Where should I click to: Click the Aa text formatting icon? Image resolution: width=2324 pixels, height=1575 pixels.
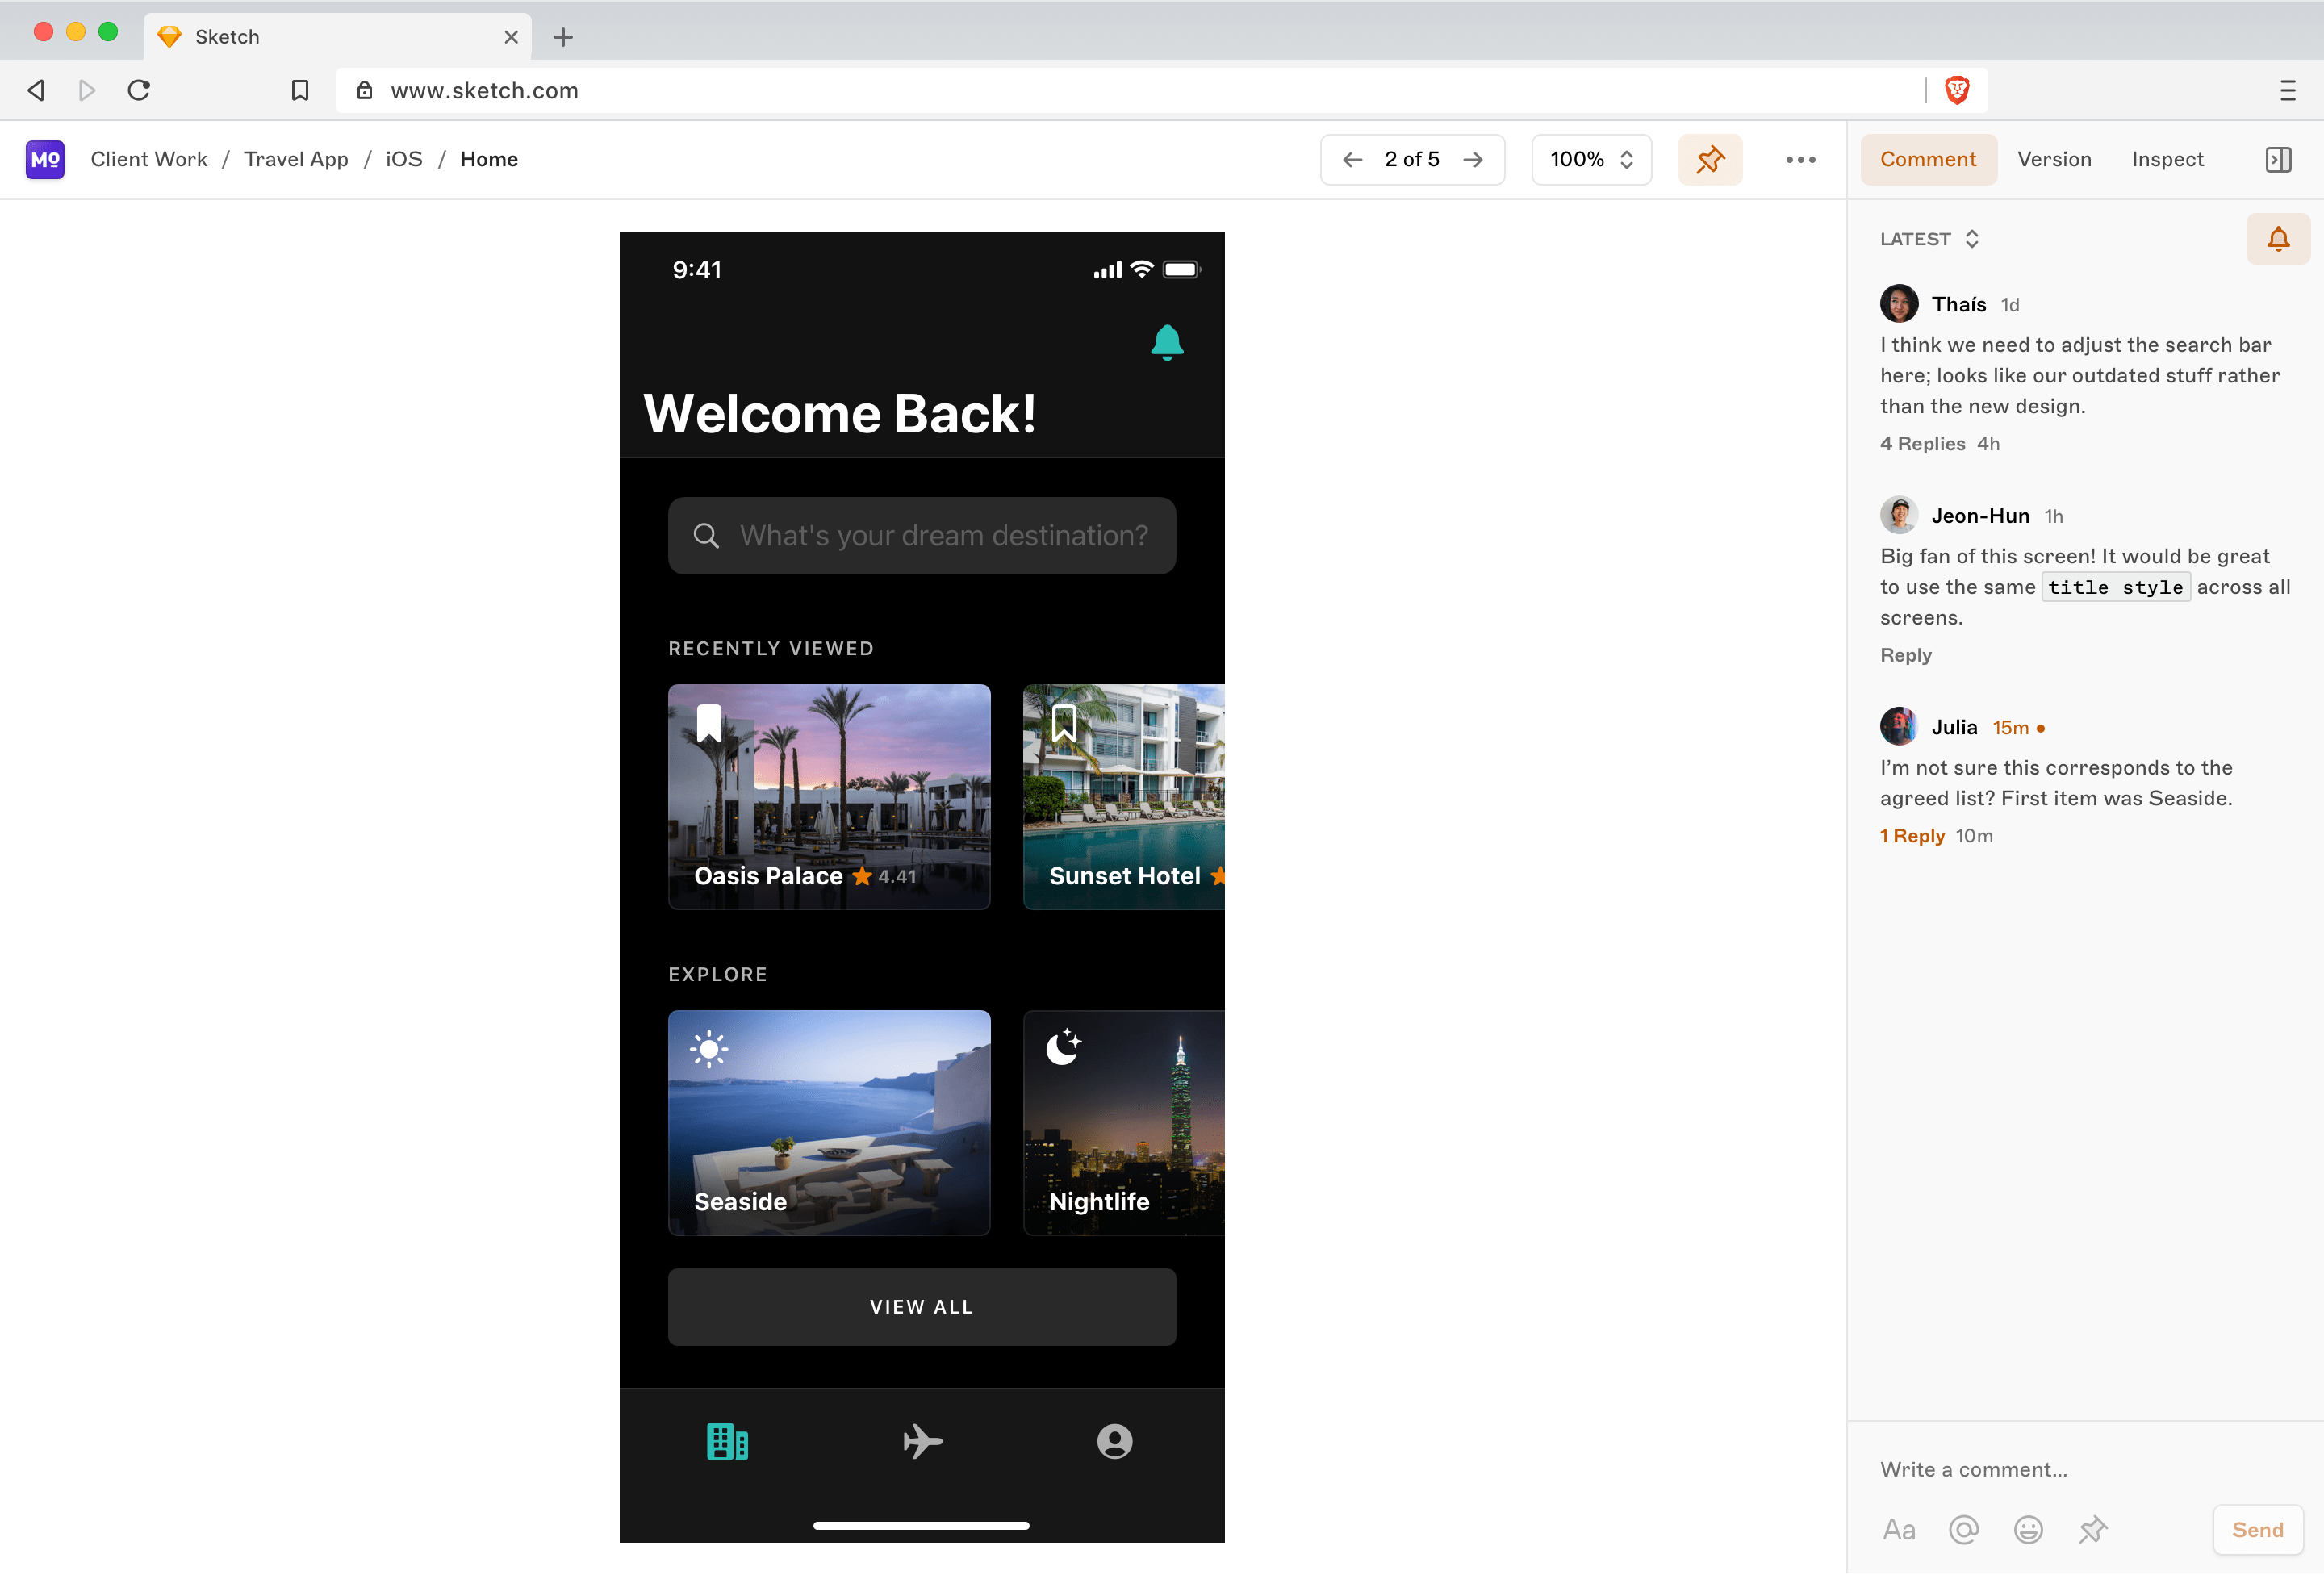pos(1898,1530)
